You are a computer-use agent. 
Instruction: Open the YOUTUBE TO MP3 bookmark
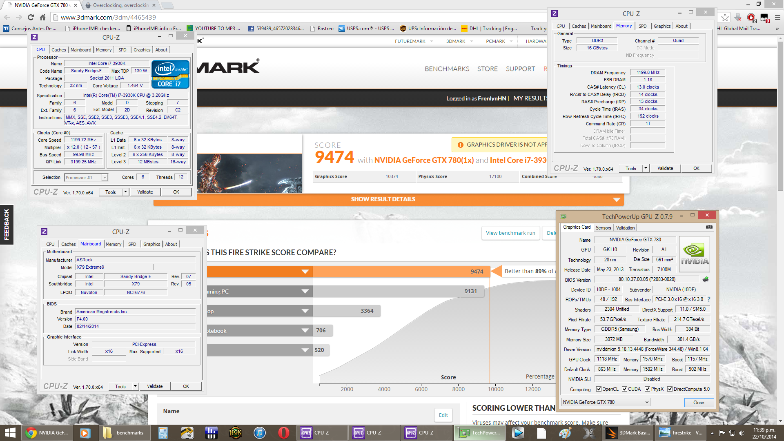[x=214, y=29]
